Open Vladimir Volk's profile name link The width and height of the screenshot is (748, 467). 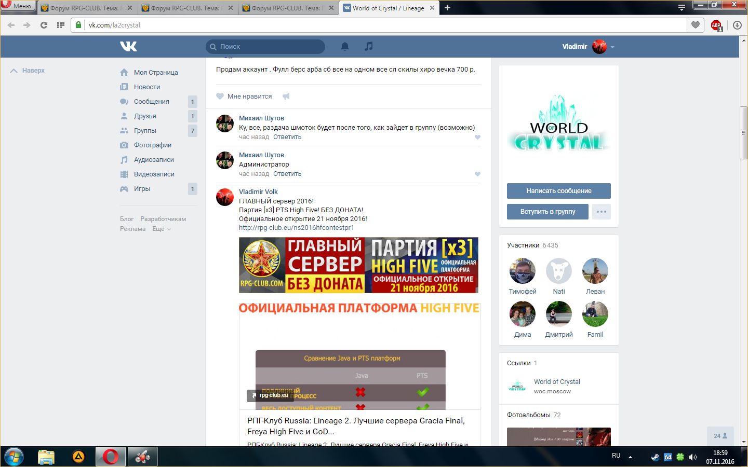pos(258,191)
